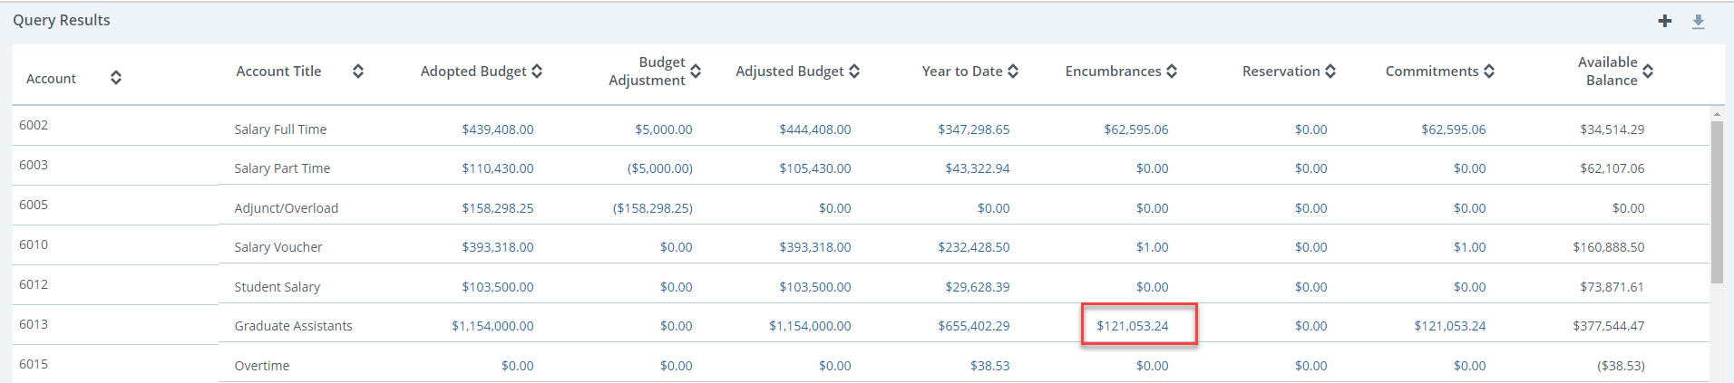Open year to date $43,322.94
The image size is (1734, 383).
978,168
